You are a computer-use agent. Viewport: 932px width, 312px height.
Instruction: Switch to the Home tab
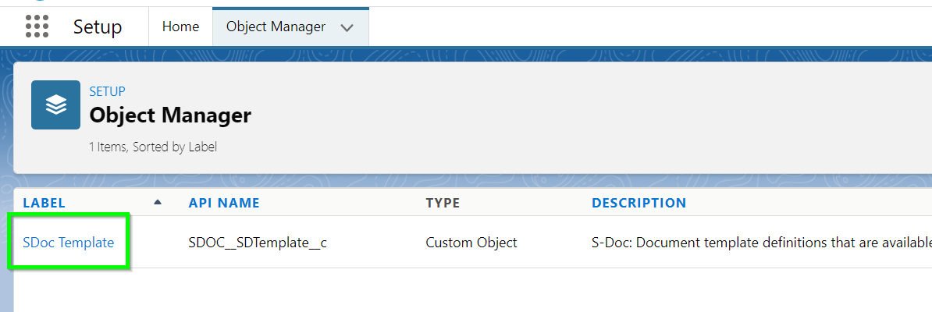pyautogui.click(x=180, y=27)
